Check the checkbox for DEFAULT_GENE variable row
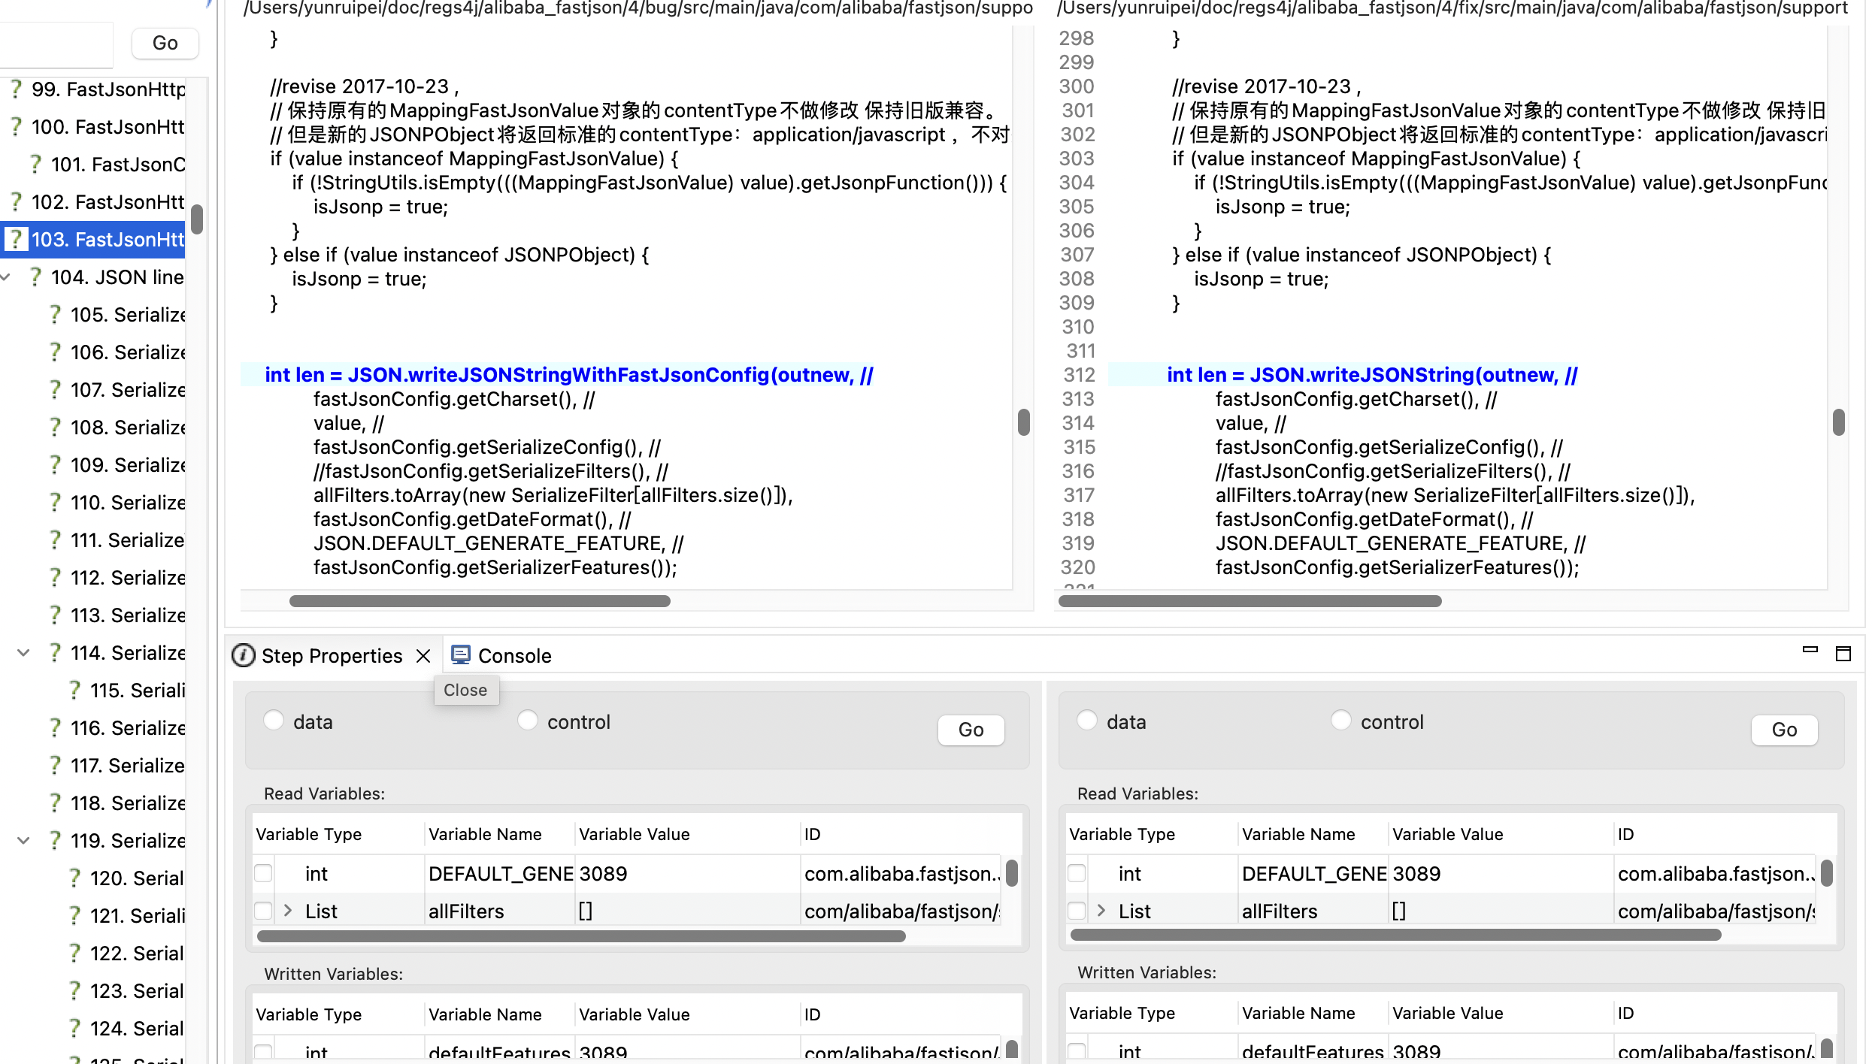The width and height of the screenshot is (1872, 1064). tap(263, 873)
